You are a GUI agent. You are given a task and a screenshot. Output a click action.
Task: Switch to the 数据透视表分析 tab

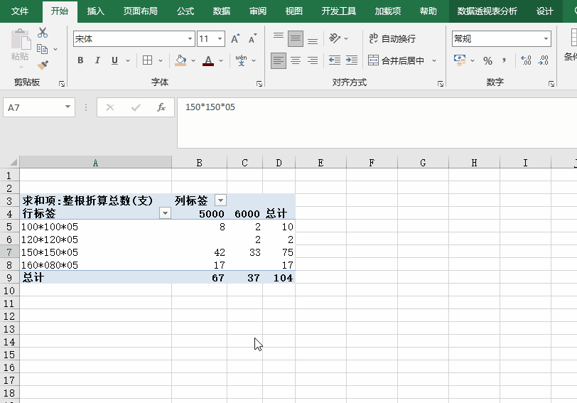(487, 11)
